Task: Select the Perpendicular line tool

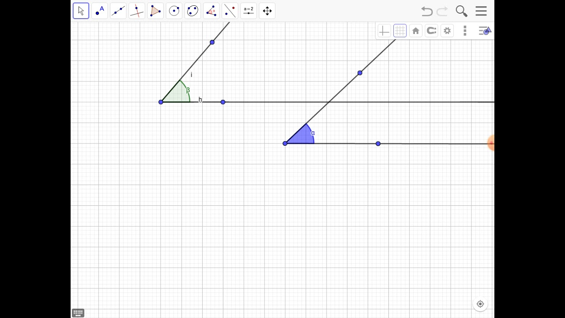Action: (137, 11)
